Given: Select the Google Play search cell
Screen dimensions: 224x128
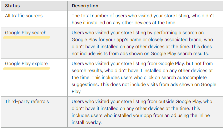Looking at the screenshot, I should click(x=34, y=43).
